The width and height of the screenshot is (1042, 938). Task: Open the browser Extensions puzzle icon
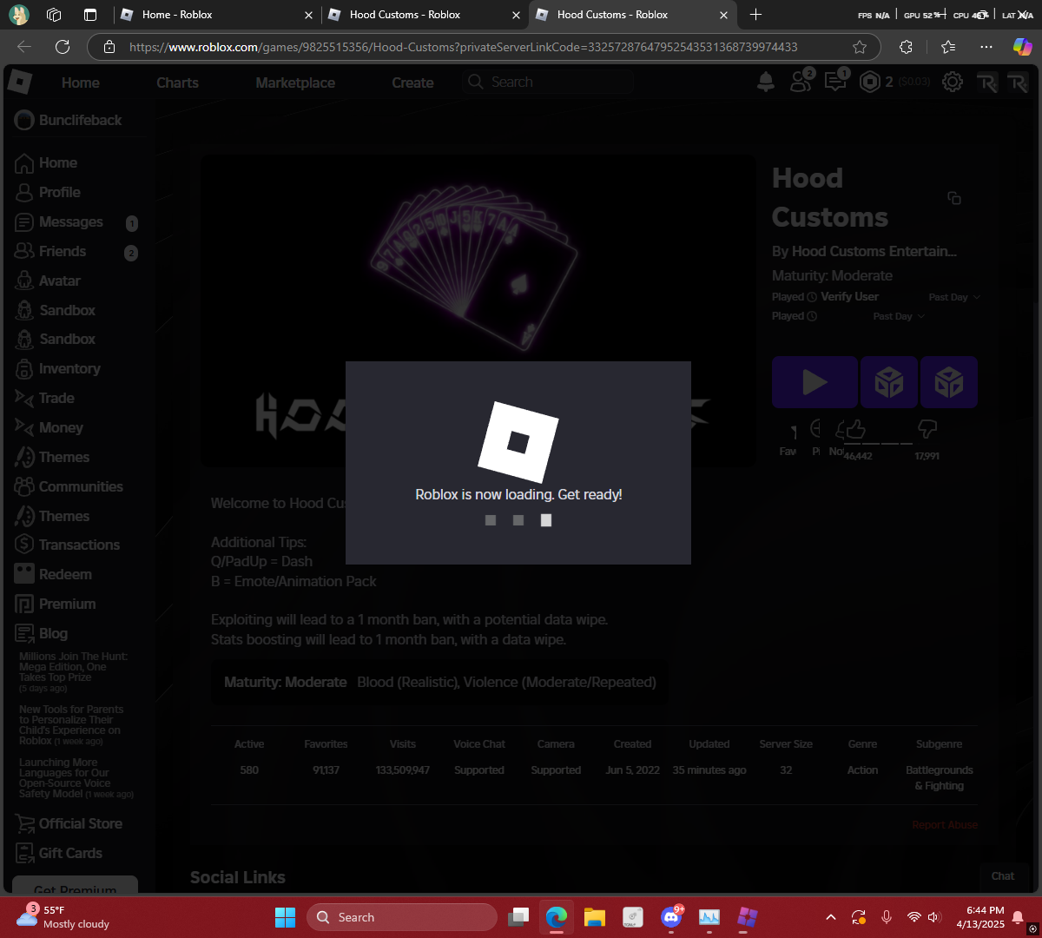(x=906, y=47)
